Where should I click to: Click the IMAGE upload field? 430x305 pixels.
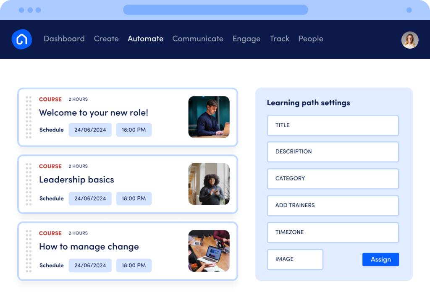pyautogui.click(x=295, y=259)
